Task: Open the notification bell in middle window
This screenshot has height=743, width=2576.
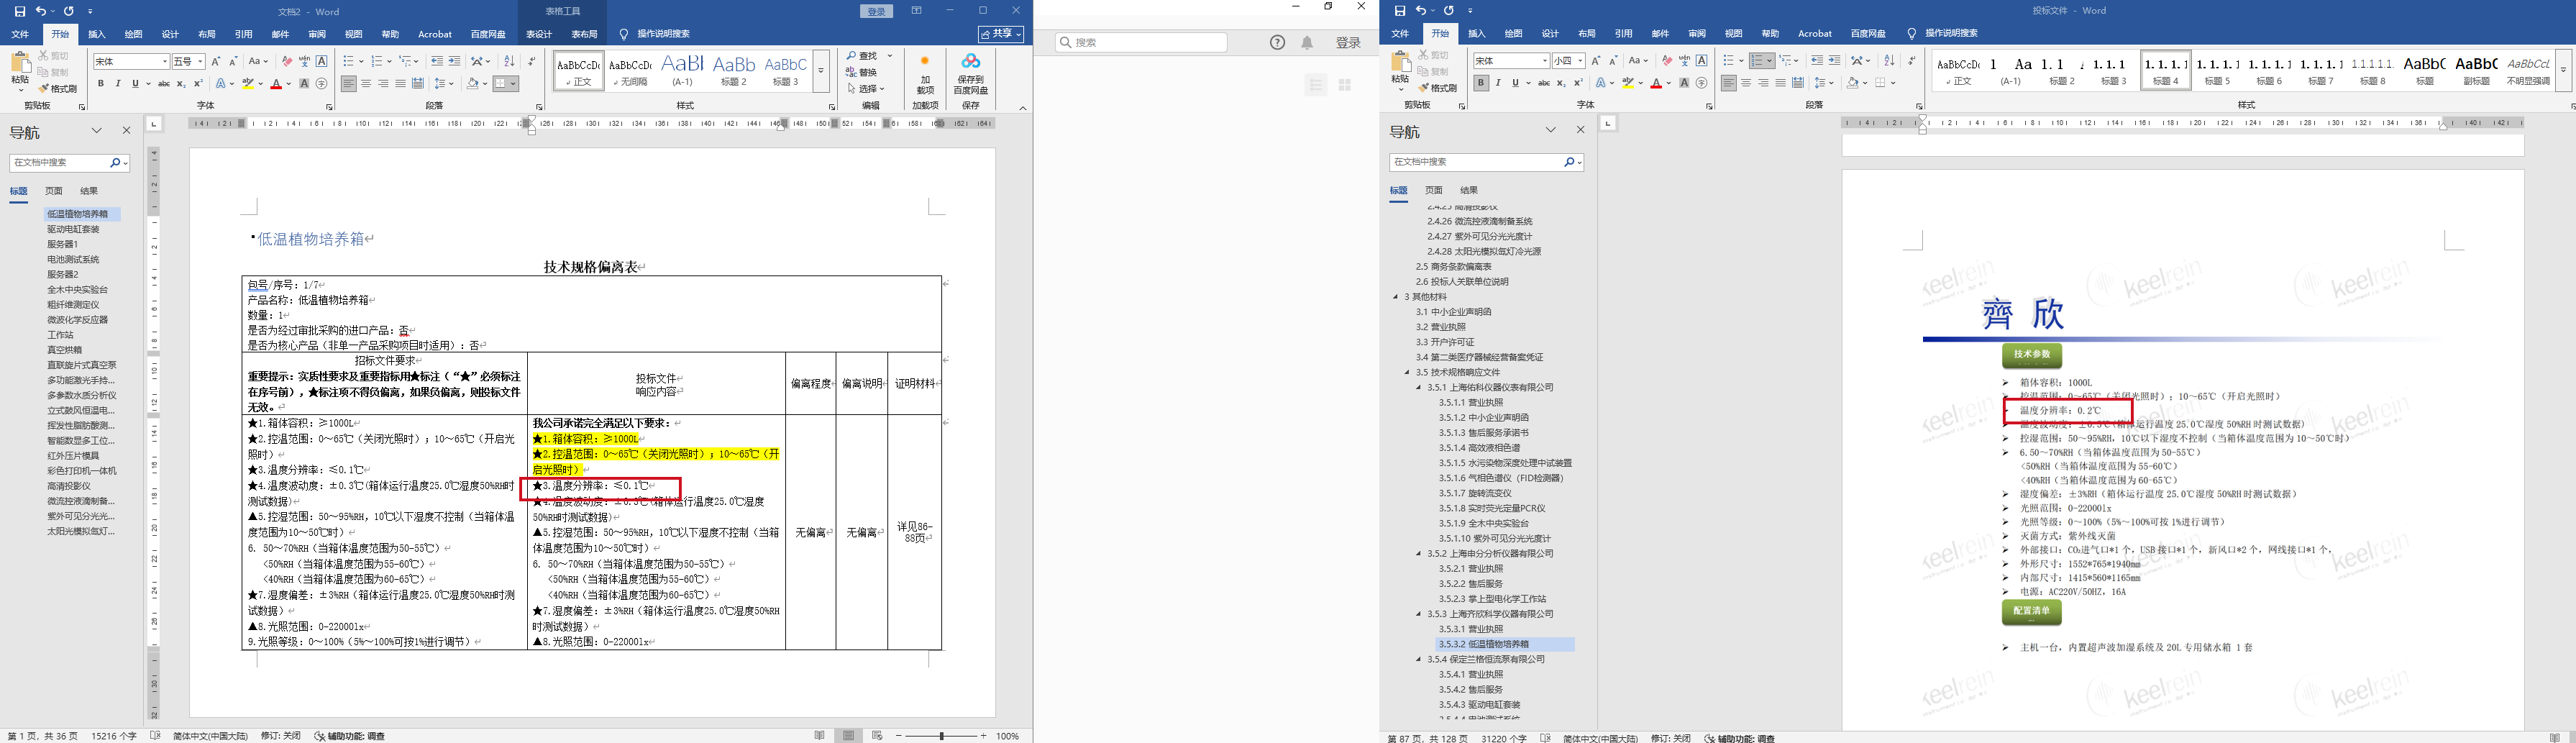Action: pyautogui.click(x=1307, y=42)
